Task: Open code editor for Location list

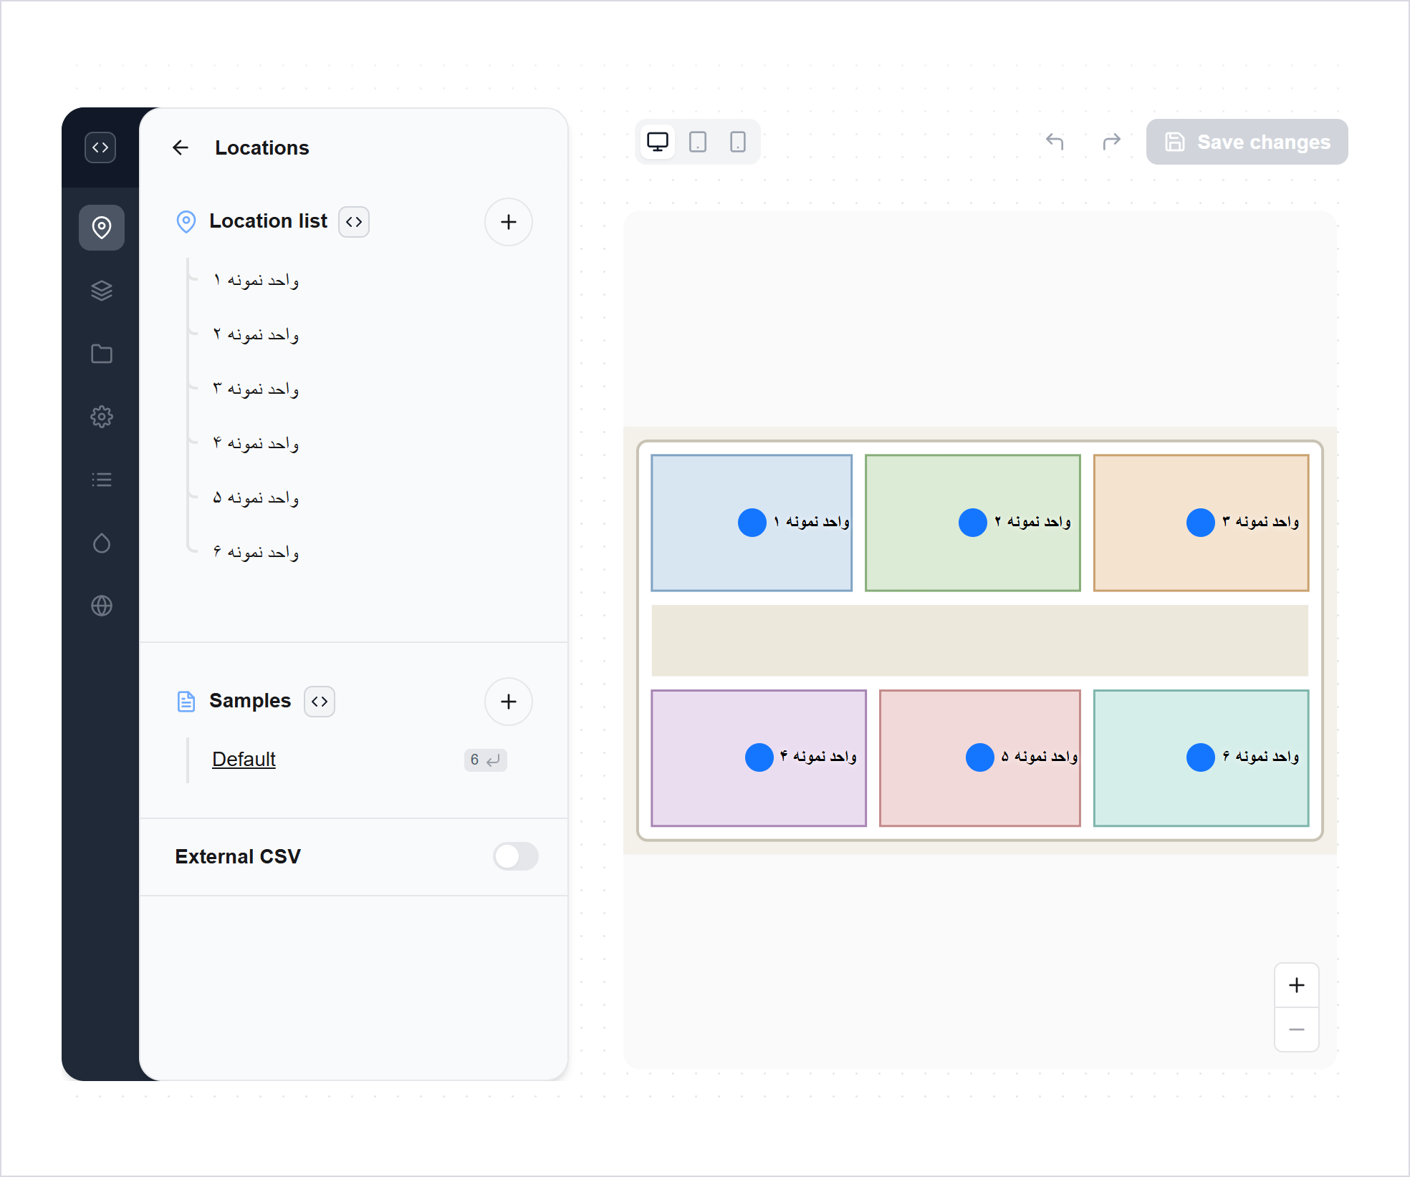Action: [354, 222]
